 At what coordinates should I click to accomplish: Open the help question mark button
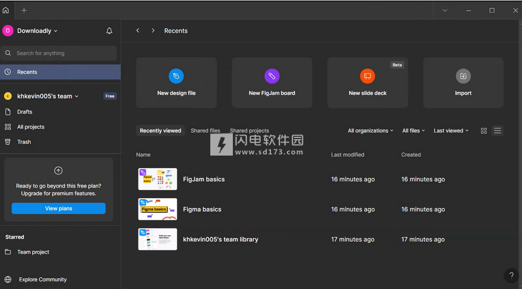[511, 276]
